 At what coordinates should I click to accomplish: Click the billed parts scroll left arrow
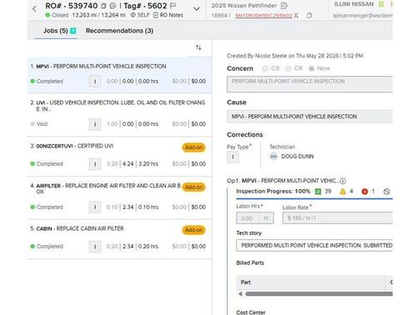point(240,293)
